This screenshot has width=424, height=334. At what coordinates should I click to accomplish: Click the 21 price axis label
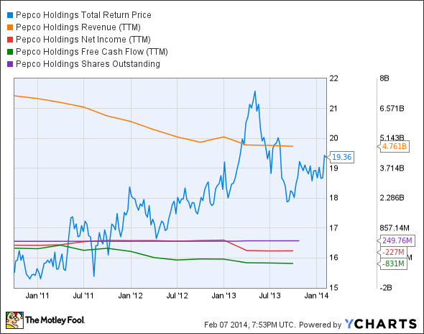click(333, 109)
